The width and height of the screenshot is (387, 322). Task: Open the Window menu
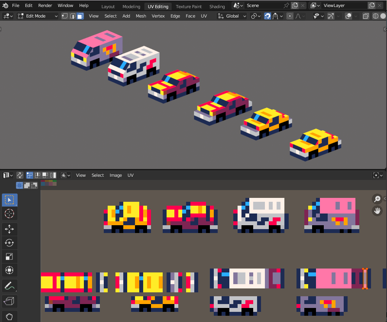[66, 5]
